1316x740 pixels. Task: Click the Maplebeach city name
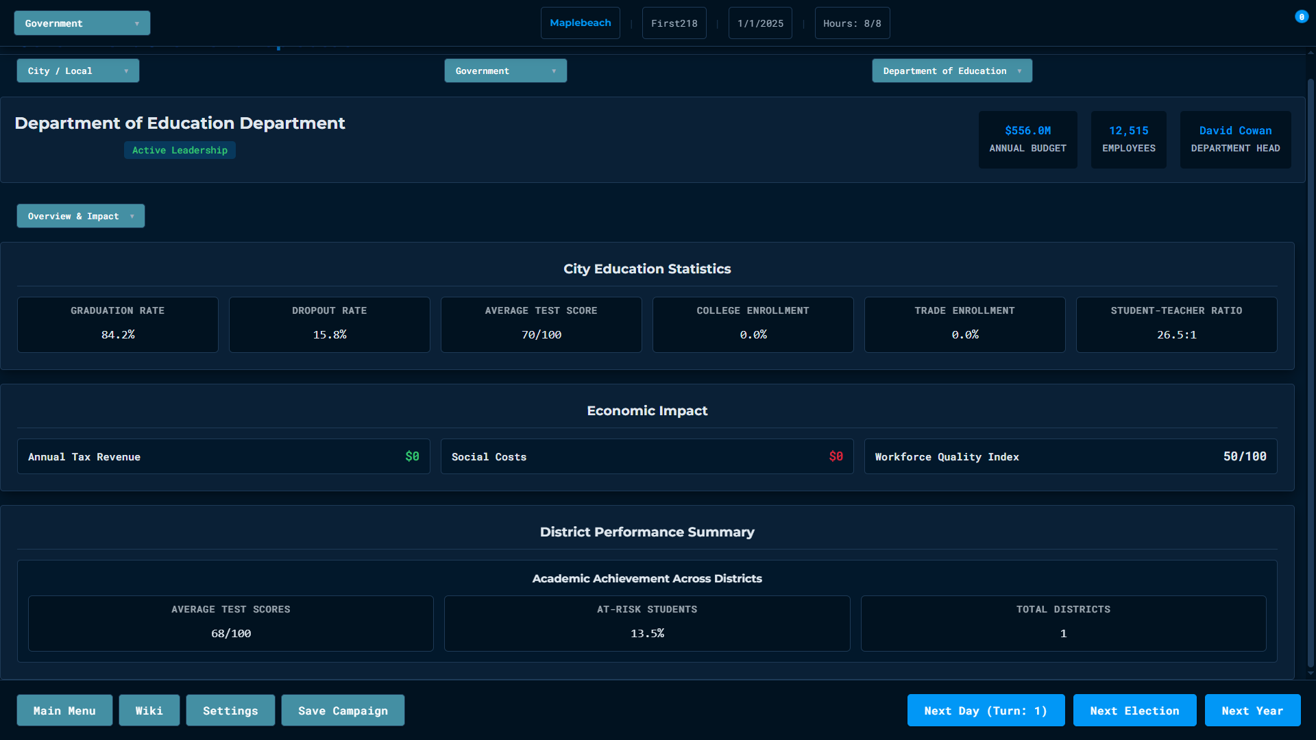coord(580,23)
